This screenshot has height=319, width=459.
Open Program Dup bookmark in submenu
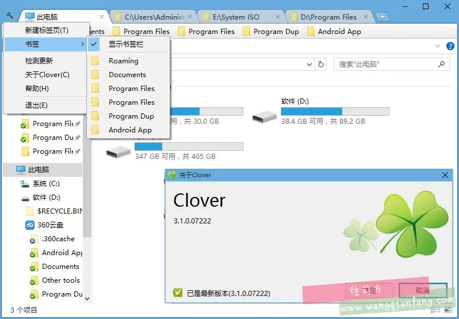129,116
